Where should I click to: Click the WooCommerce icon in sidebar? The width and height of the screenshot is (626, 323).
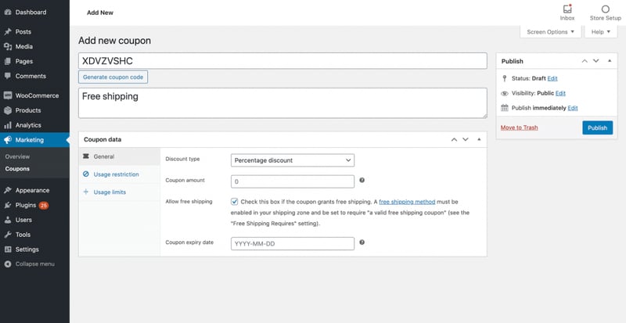pyautogui.click(x=8, y=95)
